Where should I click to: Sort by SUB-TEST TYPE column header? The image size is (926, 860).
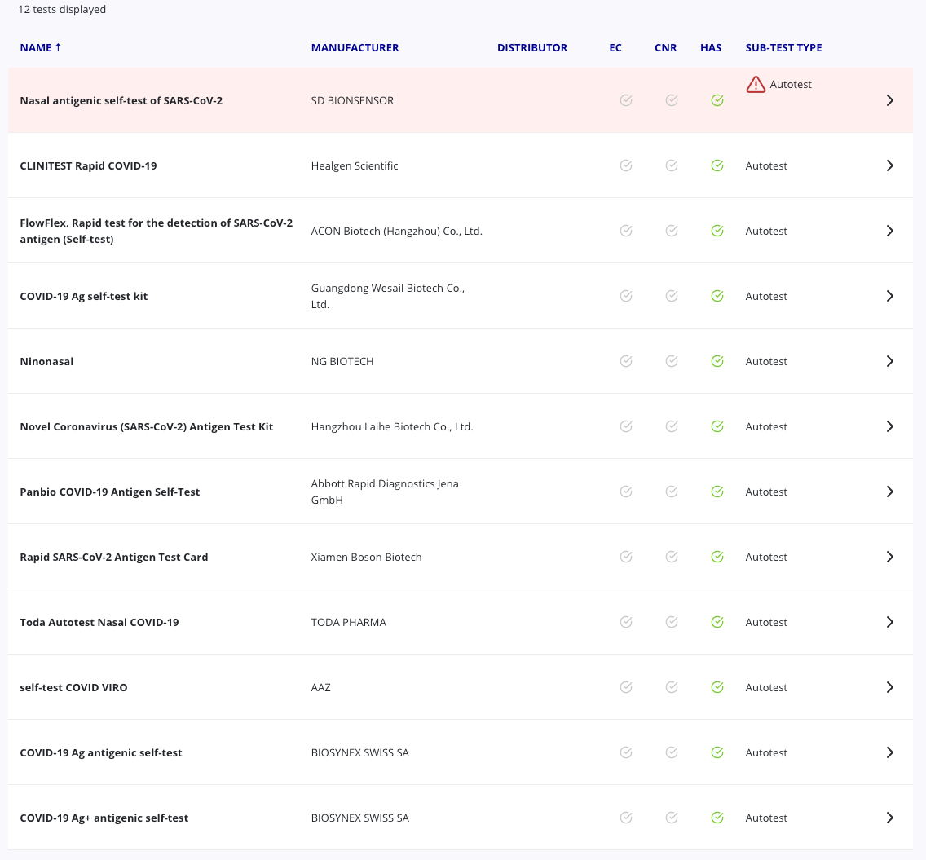783,48
